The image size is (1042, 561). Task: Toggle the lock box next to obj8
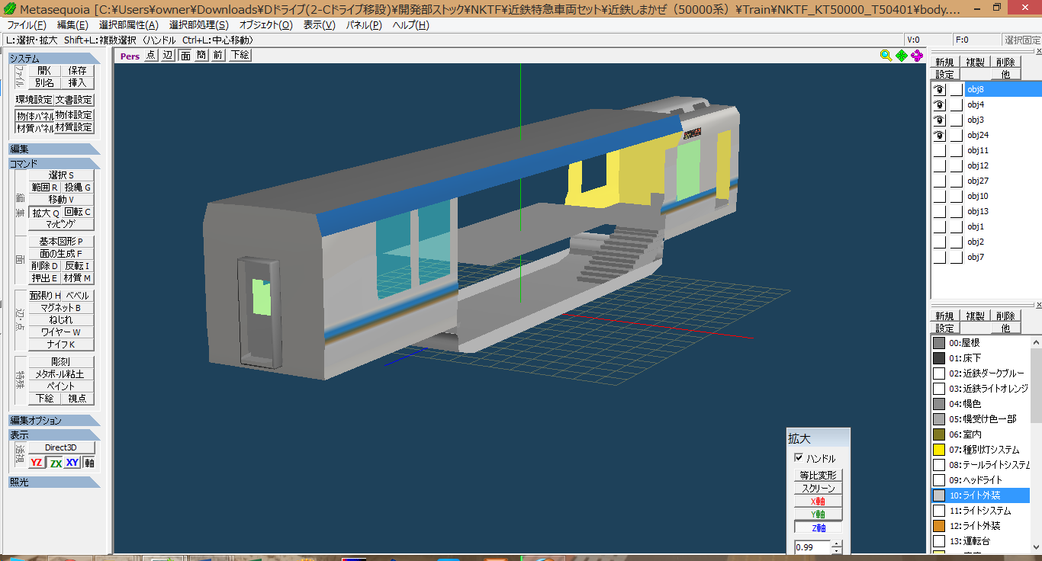(957, 89)
